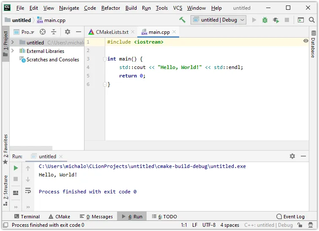Show more Run panel left actions chevron
Viewport: 319px width, 231px height.
tap(16, 207)
